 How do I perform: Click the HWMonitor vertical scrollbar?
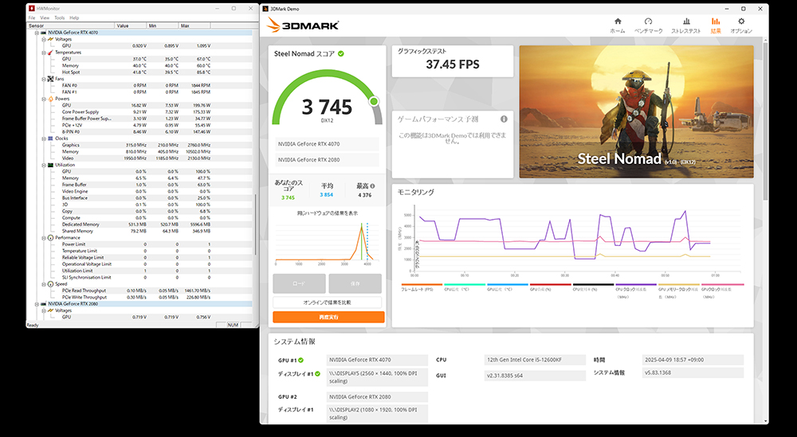coord(256,224)
